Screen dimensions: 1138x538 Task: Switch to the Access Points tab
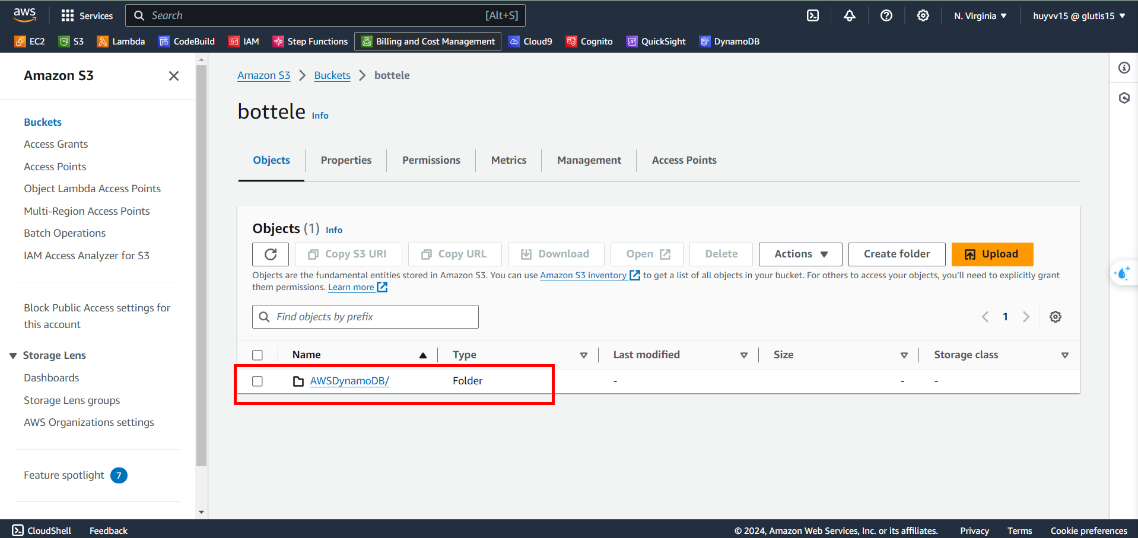(x=684, y=160)
